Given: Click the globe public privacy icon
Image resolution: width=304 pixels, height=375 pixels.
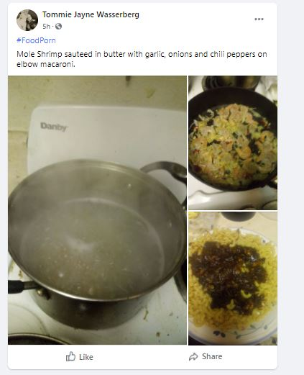Looking at the screenshot, I should tap(58, 27).
